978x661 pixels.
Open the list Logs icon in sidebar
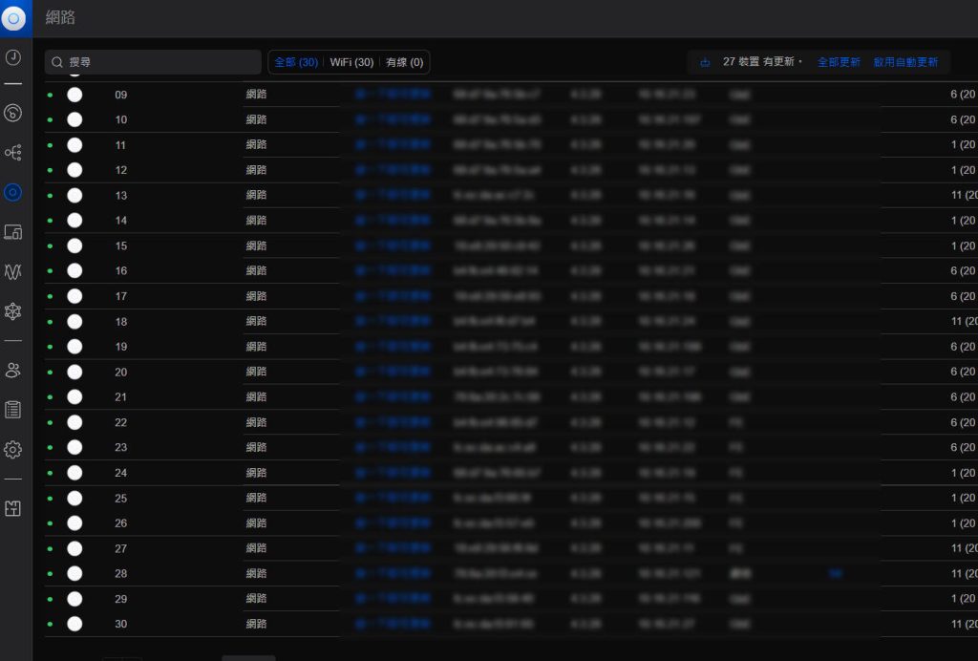pos(13,410)
